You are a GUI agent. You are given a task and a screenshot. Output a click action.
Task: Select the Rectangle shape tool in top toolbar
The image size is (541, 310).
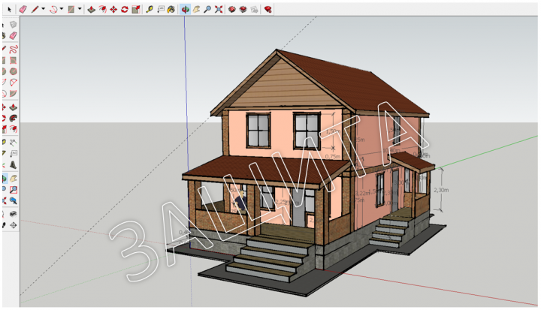click(71, 9)
